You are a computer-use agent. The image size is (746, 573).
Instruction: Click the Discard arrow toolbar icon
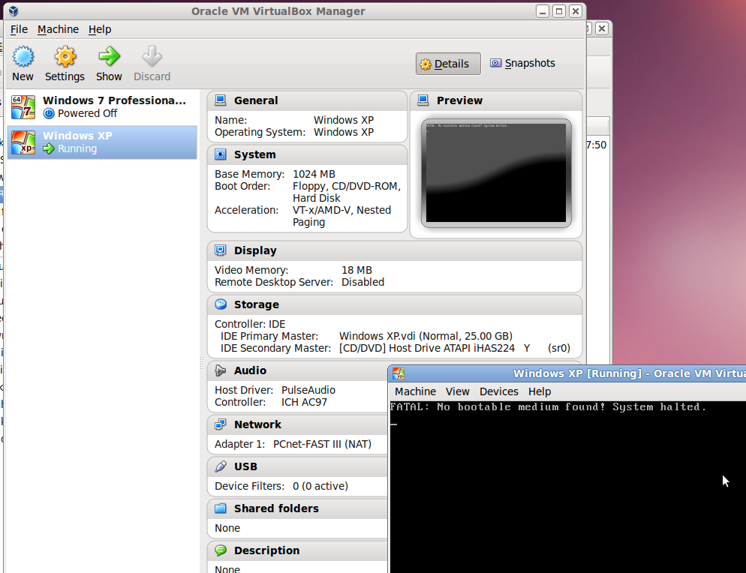point(152,56)
